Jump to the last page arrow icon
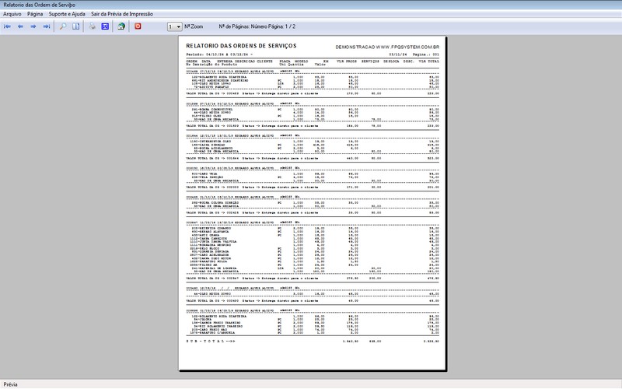 [47, 26]
